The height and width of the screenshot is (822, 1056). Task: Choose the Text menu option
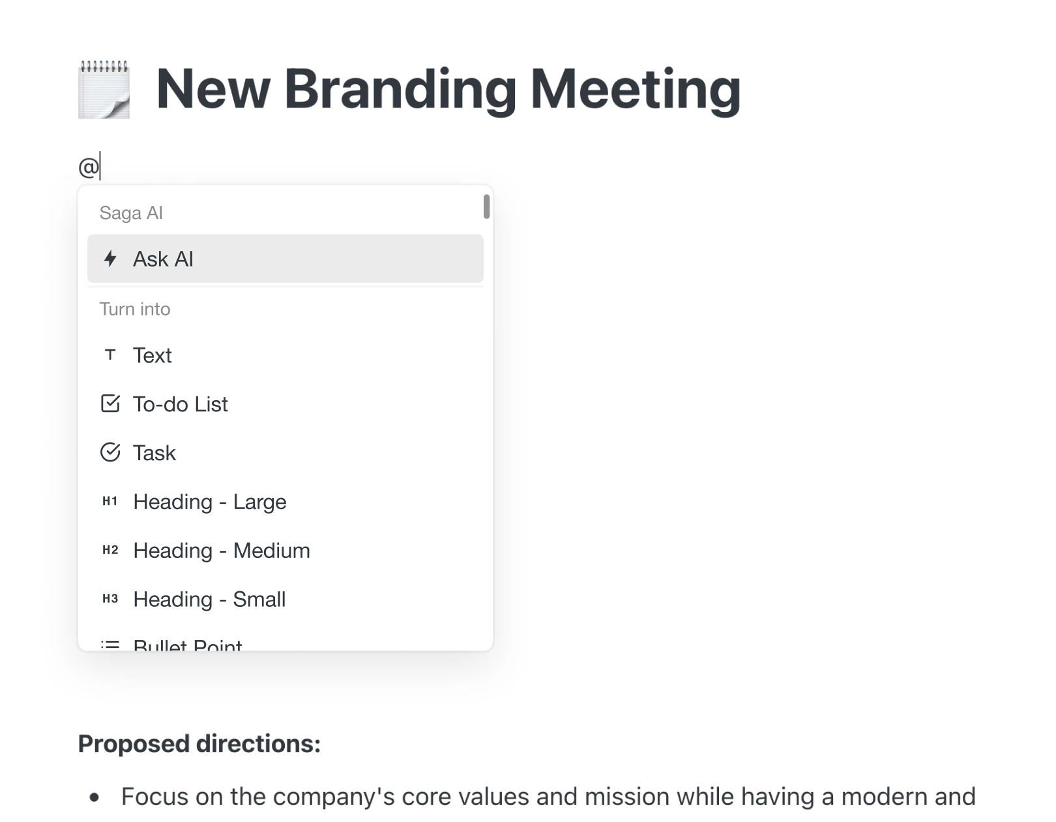coord(153,355)
